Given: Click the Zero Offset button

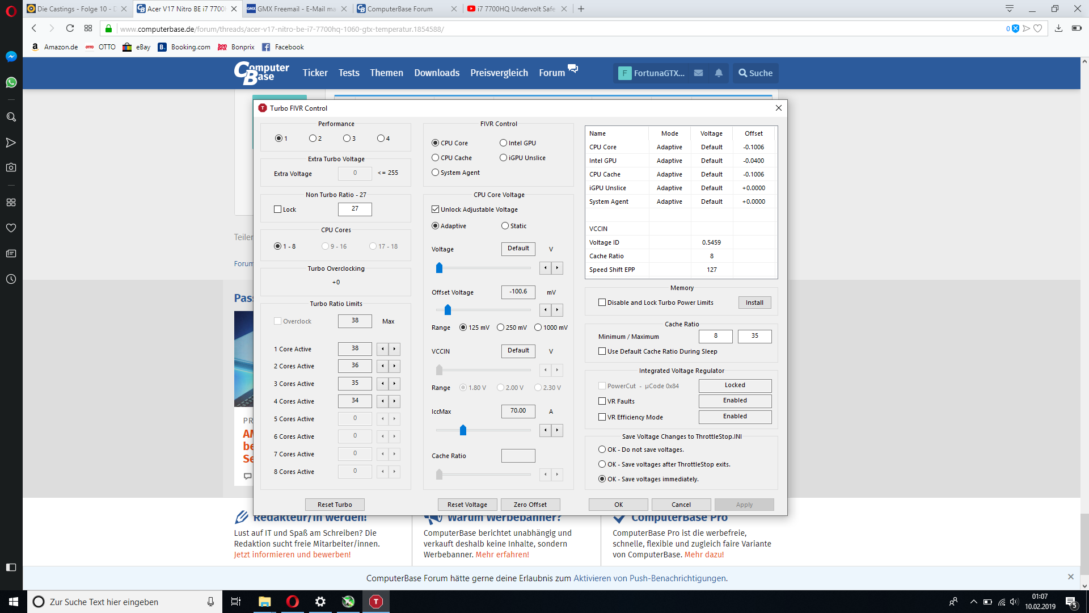Looking at the screenshot, I should click(x=530, y=505).
